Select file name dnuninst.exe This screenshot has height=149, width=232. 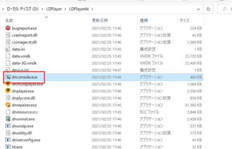pyautogui.click(x=23, y=119)
